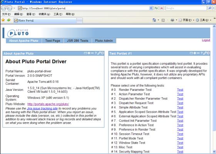Click the magnifier search icon

(x=210, y=8)
